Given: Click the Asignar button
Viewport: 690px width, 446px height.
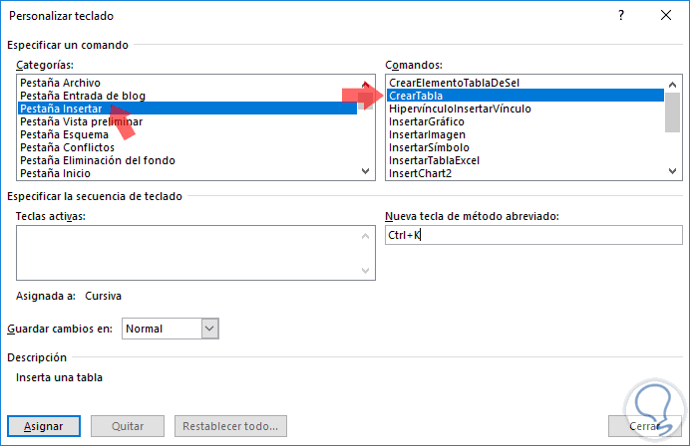Looking at the screenshot, I should point(44,426).
